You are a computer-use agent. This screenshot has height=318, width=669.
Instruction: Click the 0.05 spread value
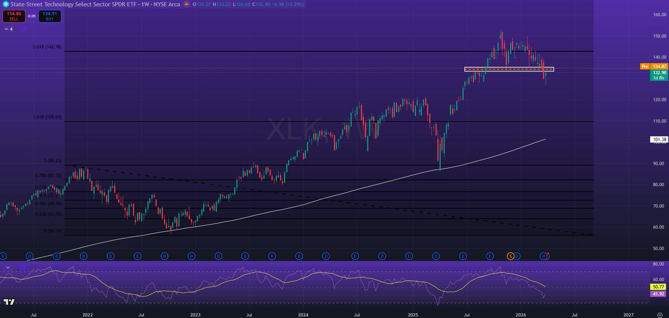pos(32,16)
